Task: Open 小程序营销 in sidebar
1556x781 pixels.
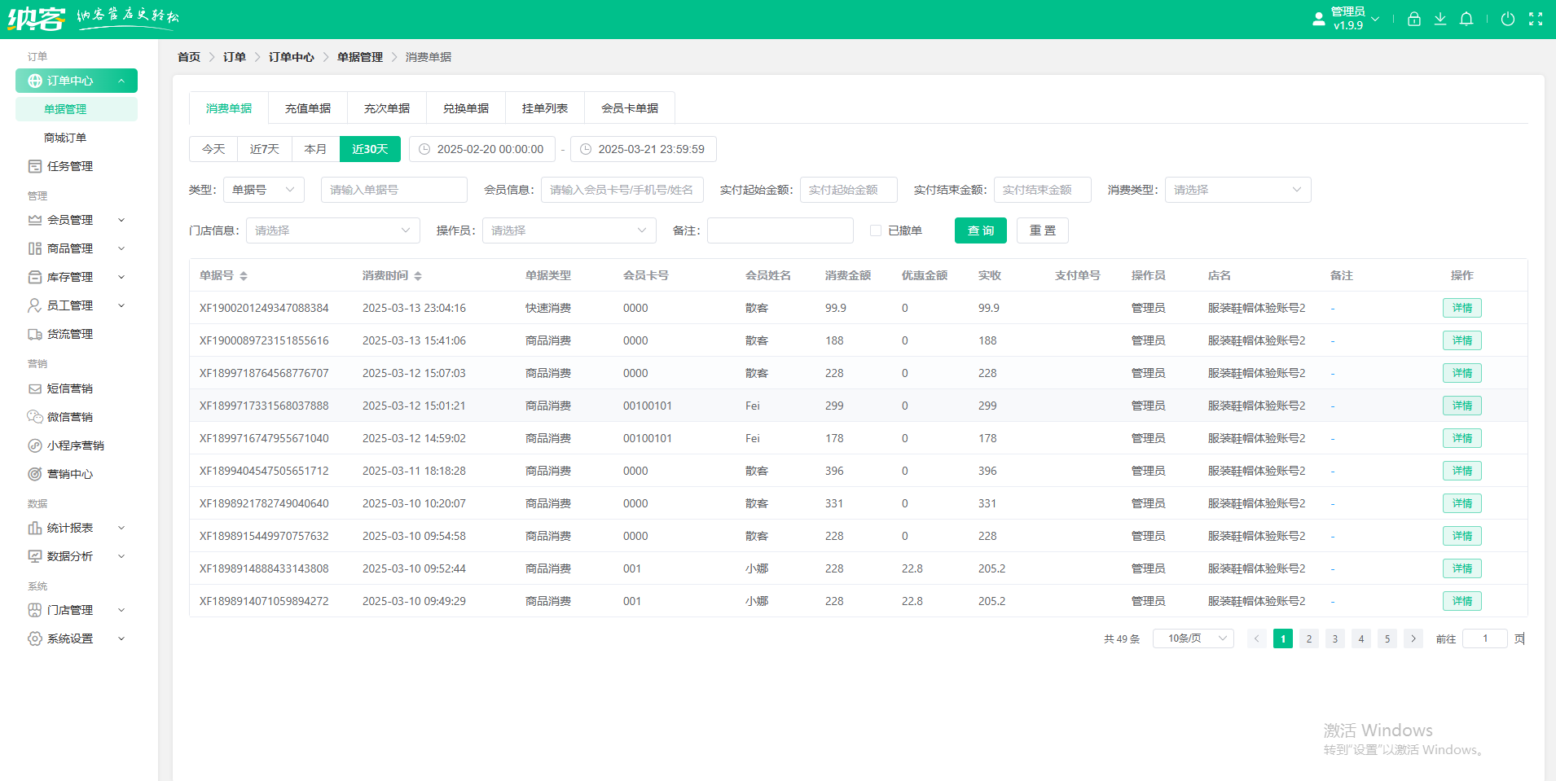Action: click(x=75, y=445)
